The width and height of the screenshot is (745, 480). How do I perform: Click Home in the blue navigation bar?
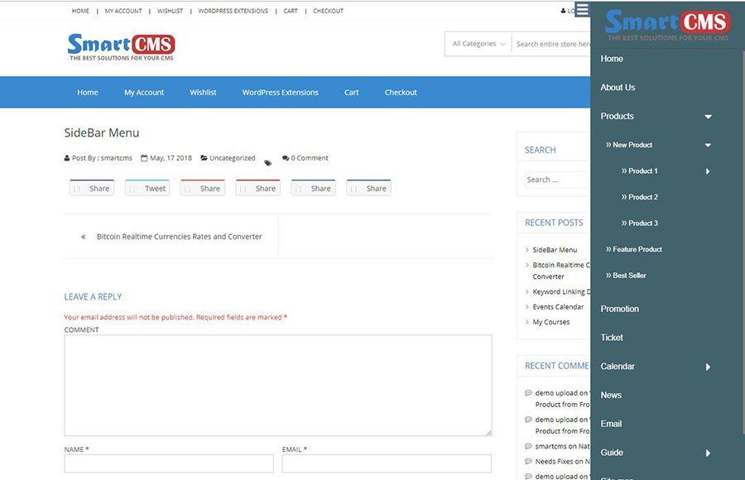tap(88, 92)
